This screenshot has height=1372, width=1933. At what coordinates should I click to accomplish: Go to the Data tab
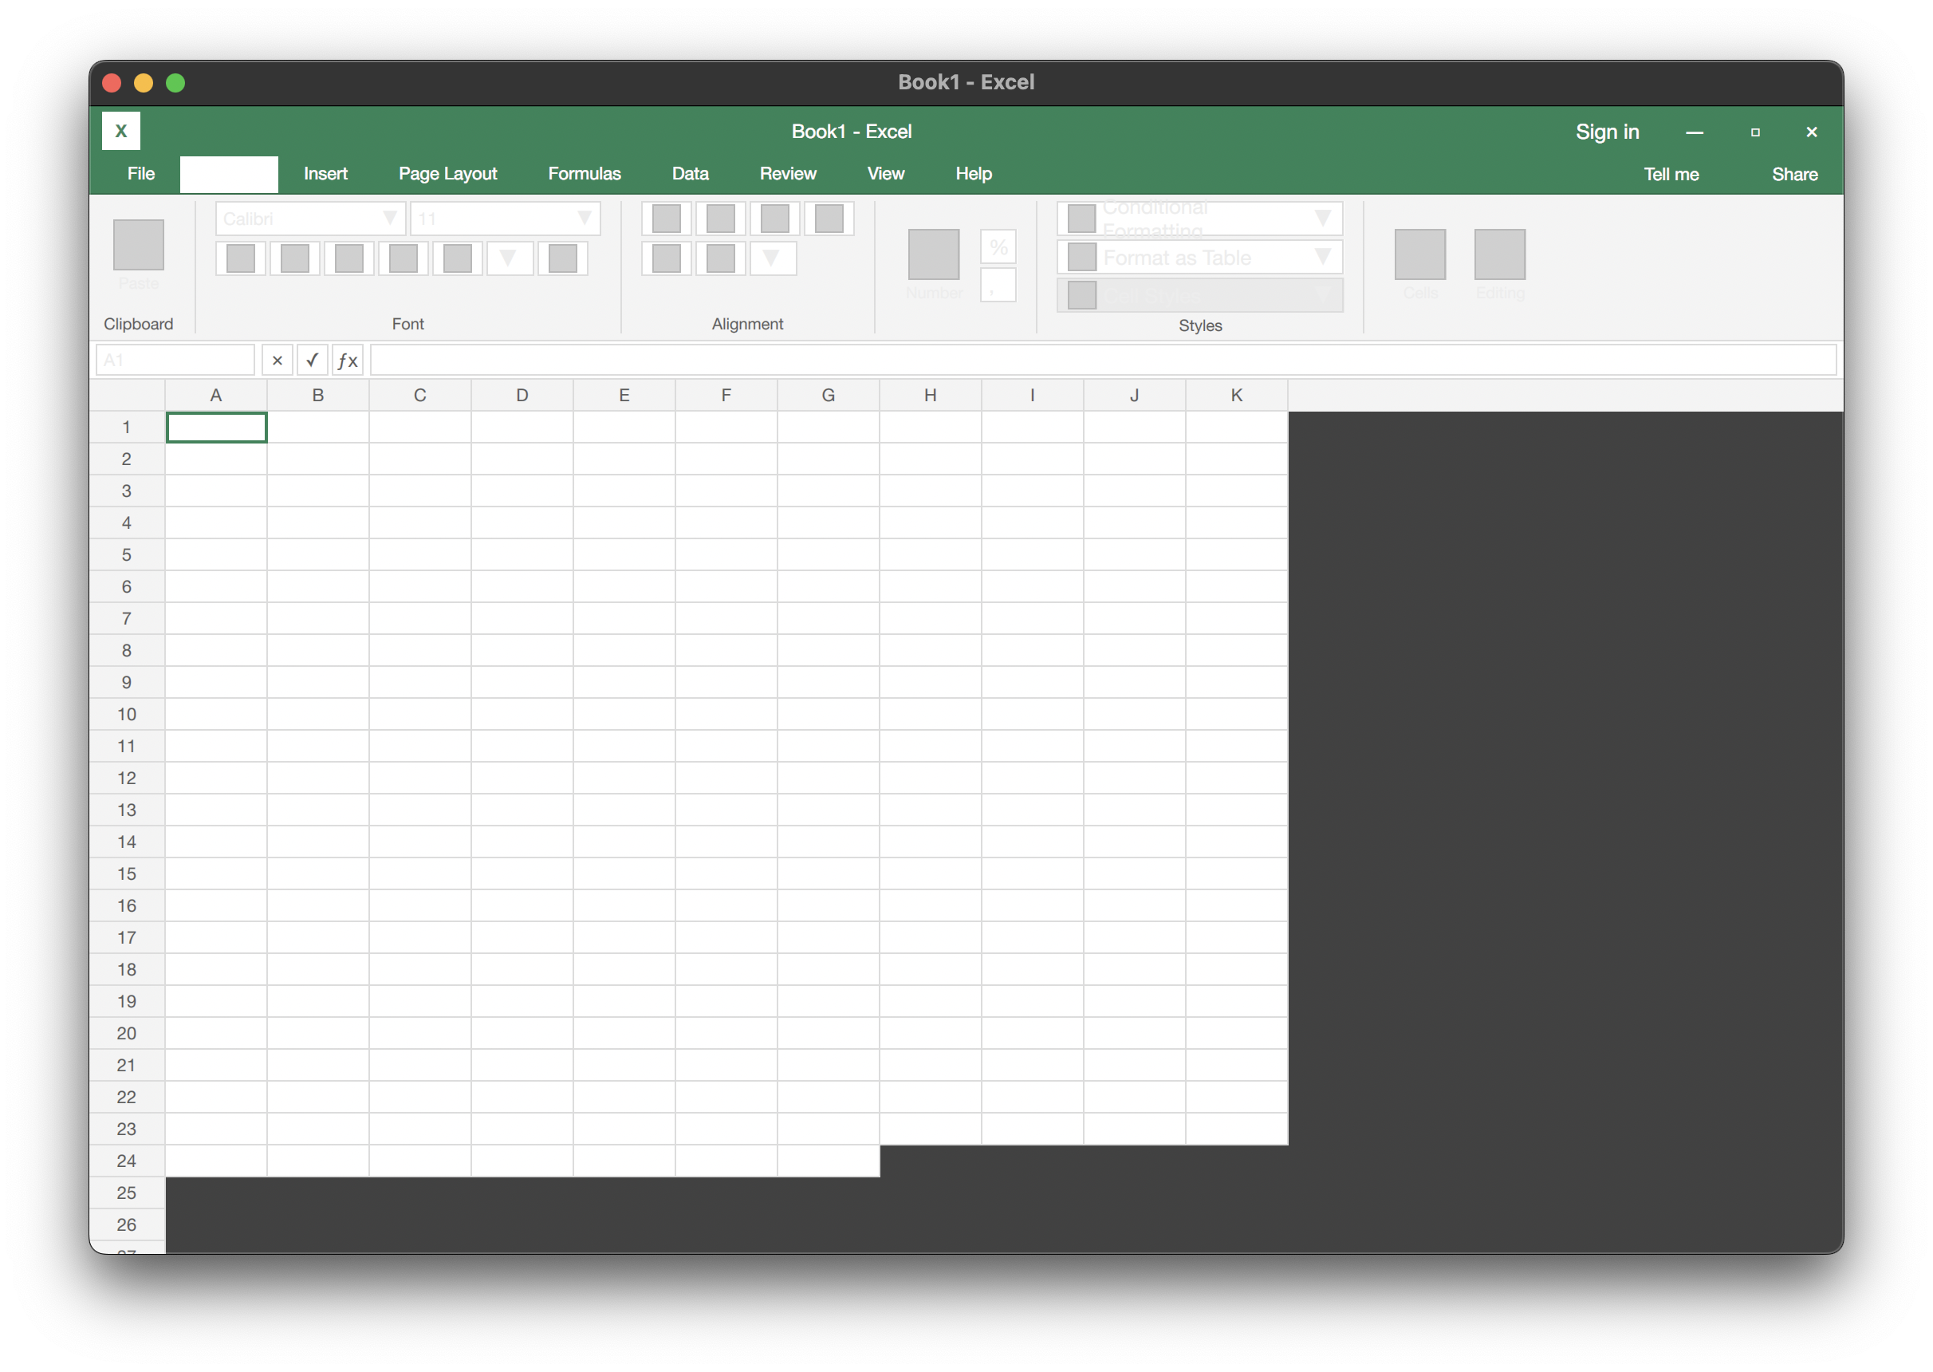coord(691,174)
